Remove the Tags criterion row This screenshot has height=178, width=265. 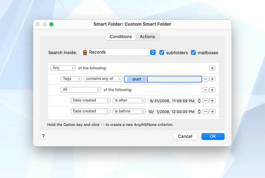pos(206,79)
